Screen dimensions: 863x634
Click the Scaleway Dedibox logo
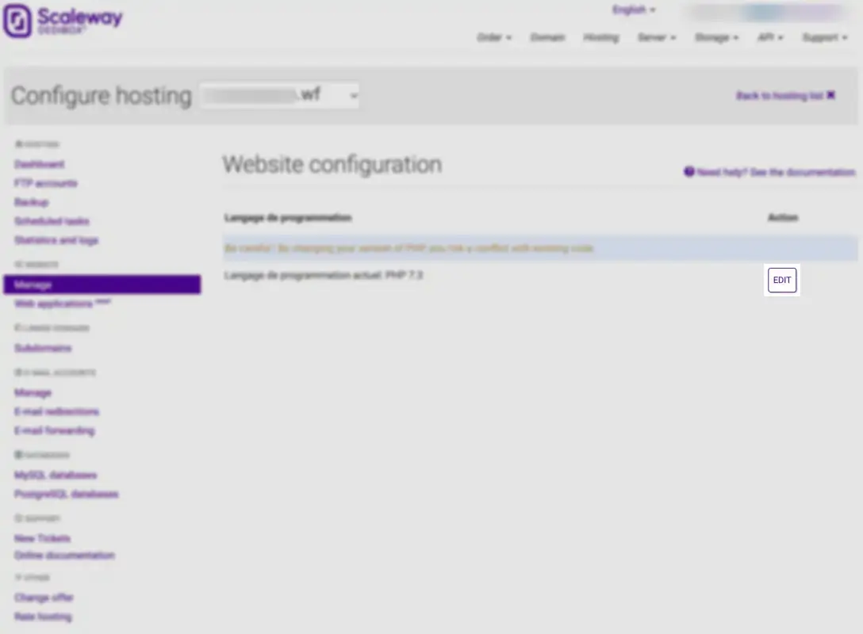pyautogui.click(x=63, y=21)
